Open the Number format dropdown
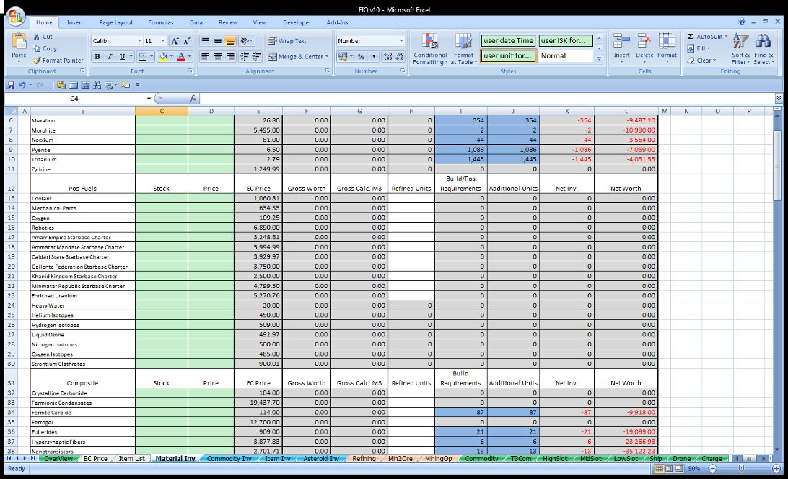The height and width of the screenshot is (479, 788). click(x=401, y=41)
